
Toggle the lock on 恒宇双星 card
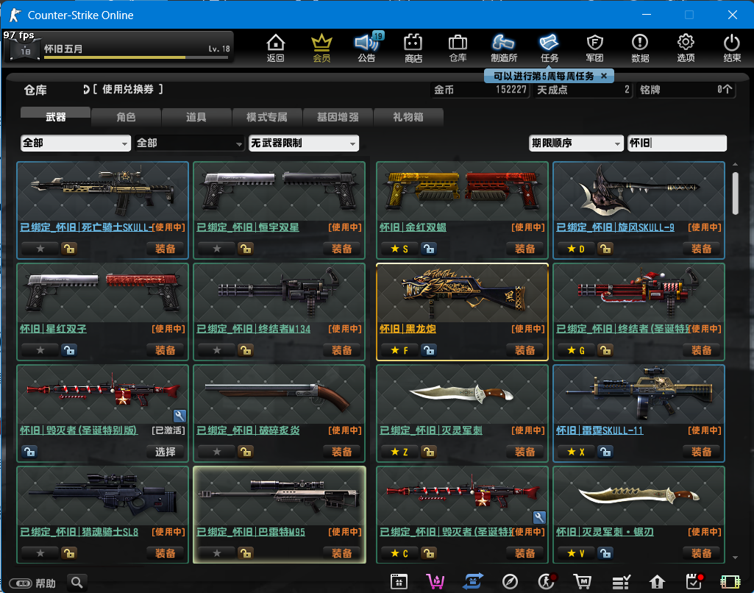point(246,249)
